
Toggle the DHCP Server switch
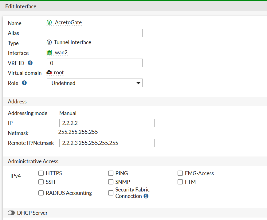[x=11, y=213]
